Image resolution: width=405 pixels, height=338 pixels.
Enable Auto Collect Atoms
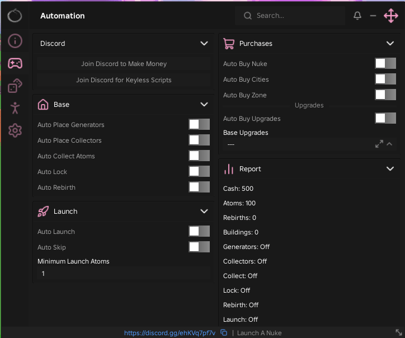point(199,156)
